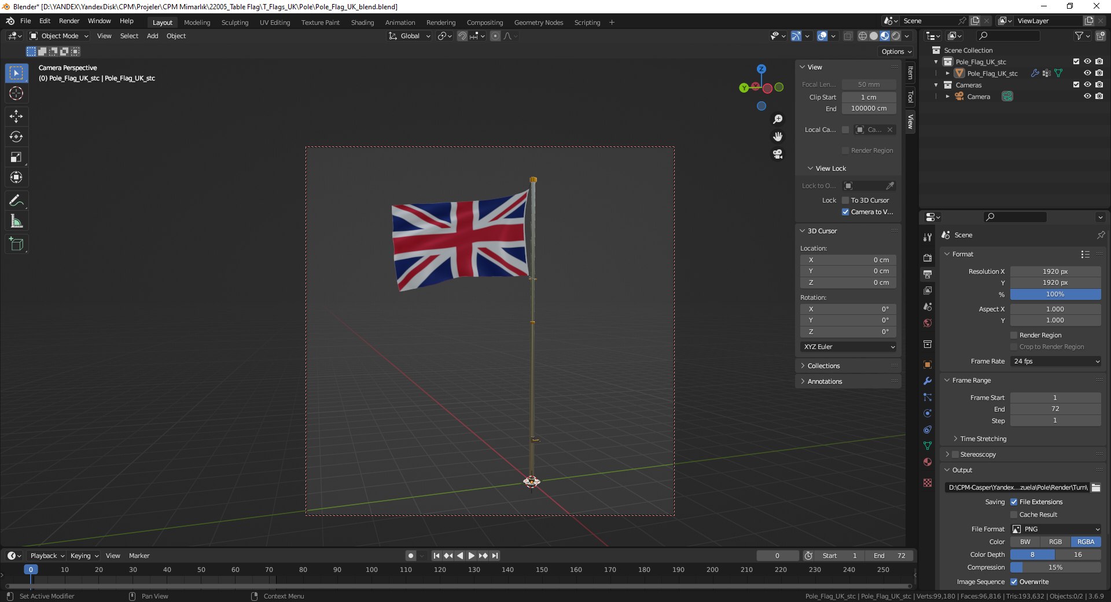Open the View Layer properties tab
Image resolution: width=1111 pixels, height=602 pixels.
click(x=928, y=290)
